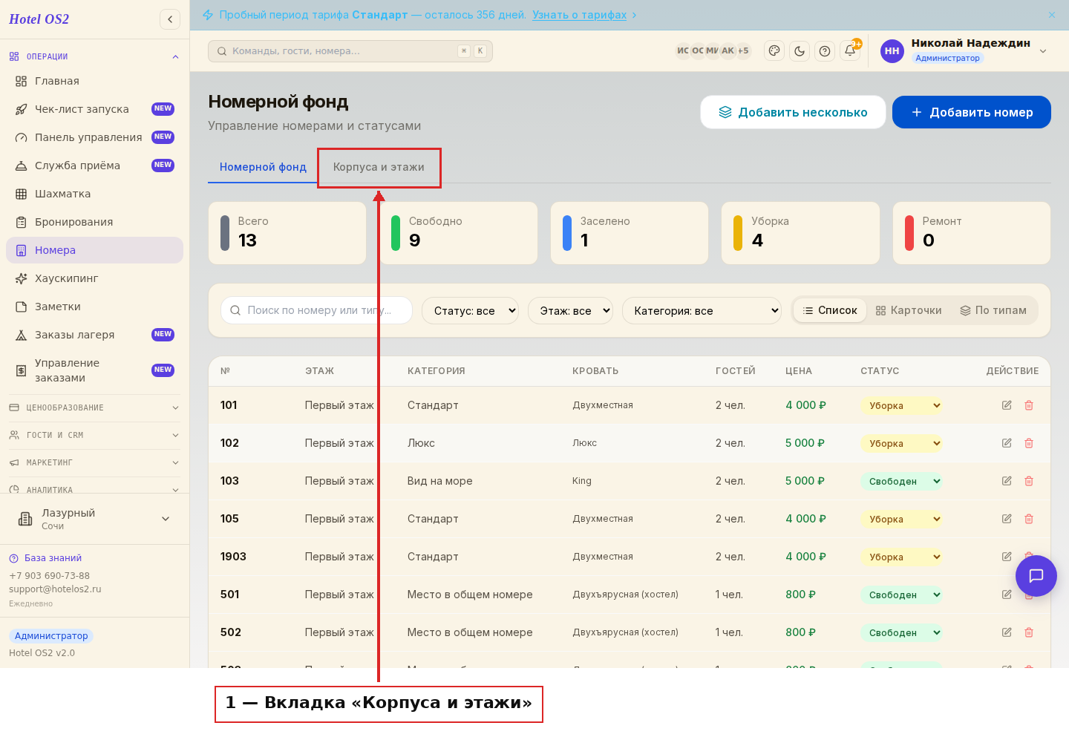
Task: Click the Уборка summary card
Action: pyautogui.click(x=800, y=233)
